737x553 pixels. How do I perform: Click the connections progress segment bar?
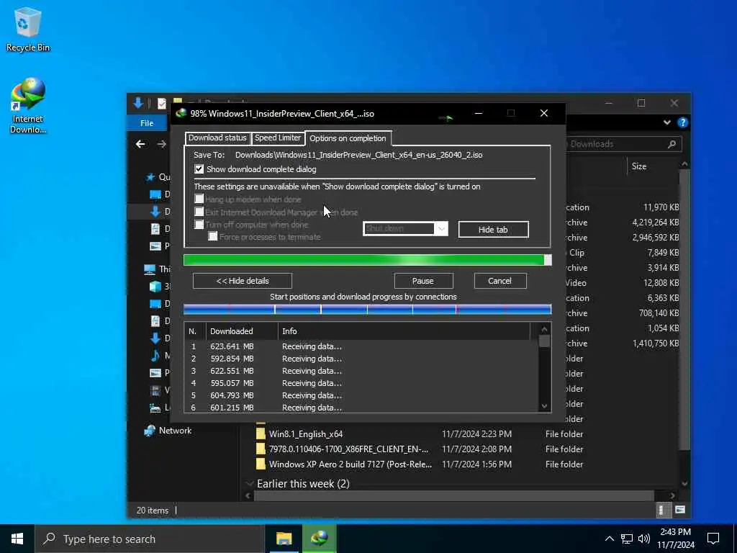point(367,310)
